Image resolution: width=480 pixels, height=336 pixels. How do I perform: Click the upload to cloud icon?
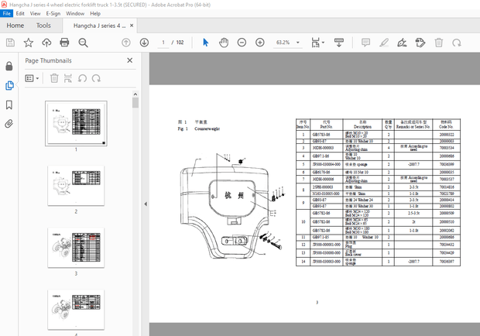pyautogui.click(x=46, y=43)
